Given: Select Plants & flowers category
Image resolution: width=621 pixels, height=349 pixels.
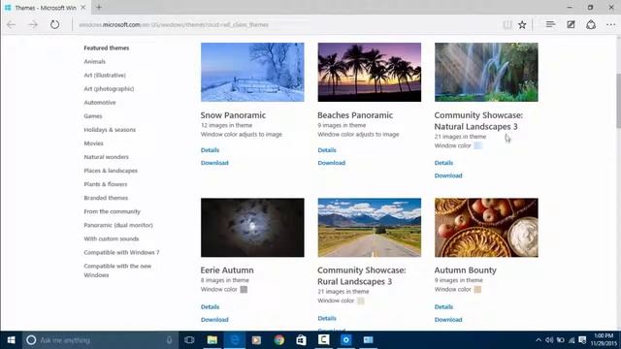Looking at the screenshot, I should [106, 184].
